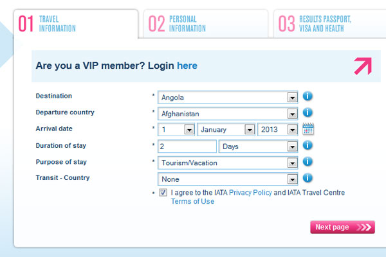Follow the VIP member Login here link
Viewport: 386px width, 257px height.
[x=187, y=66]
